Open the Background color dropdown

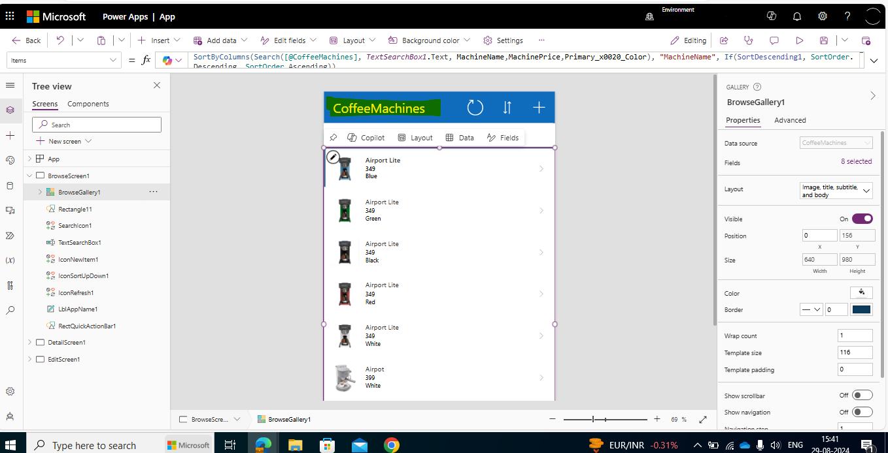[x=429, y=40]
